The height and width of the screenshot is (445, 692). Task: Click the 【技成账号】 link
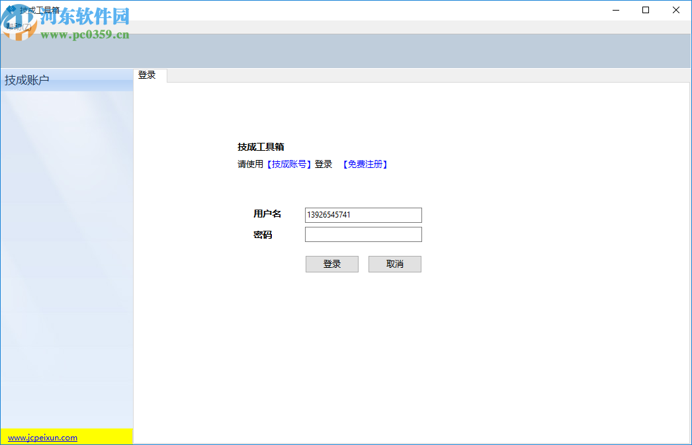[x=289, y=165]
